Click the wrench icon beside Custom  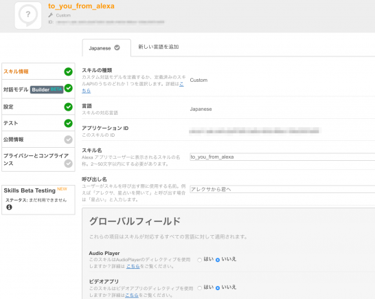[50, 15]
